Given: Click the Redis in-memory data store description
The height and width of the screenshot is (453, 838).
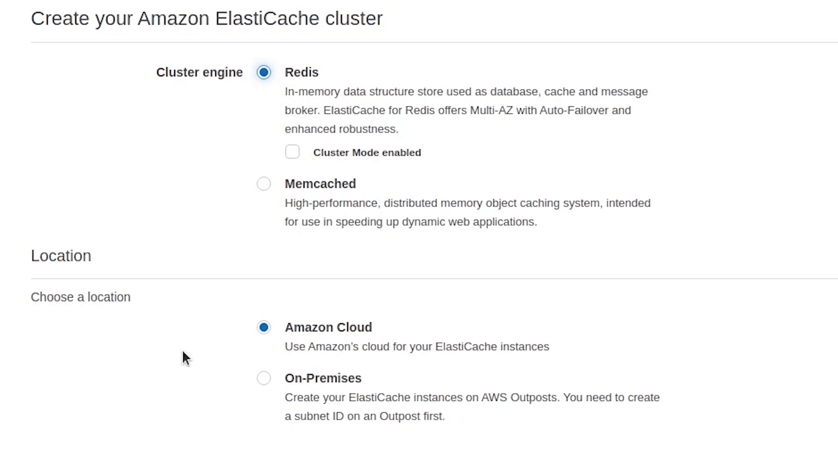Looking at the screenshot, I should [466, 110].
